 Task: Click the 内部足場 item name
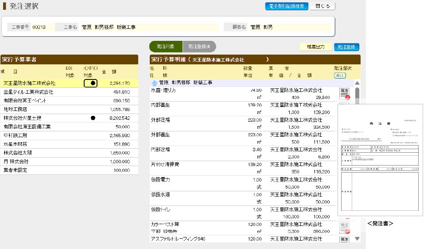point(160,150)
